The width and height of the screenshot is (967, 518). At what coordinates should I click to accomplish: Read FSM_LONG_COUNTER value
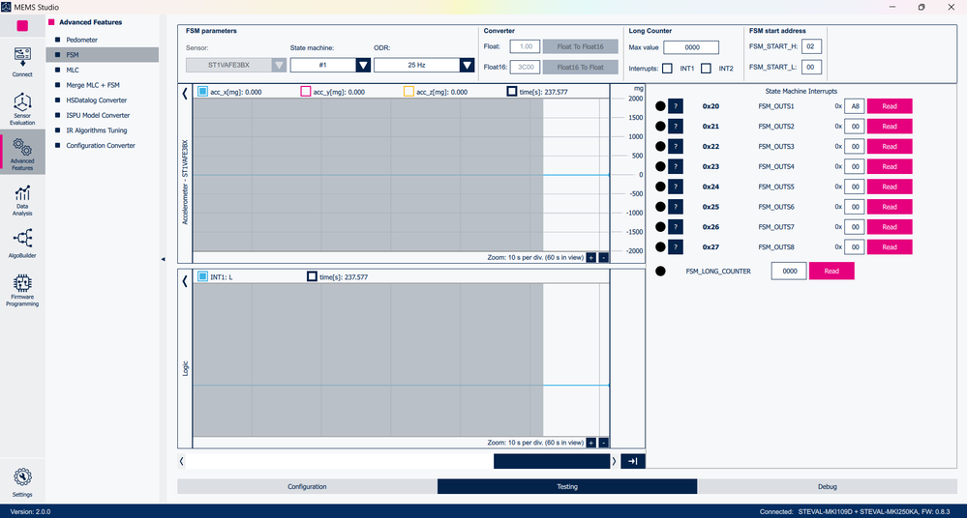point(831,271)
